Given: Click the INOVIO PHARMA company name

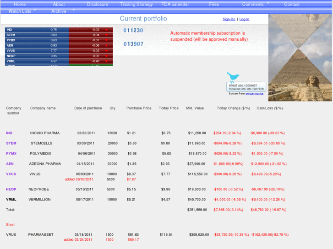Looking at the screenshot, I should [x=45, y=133].
